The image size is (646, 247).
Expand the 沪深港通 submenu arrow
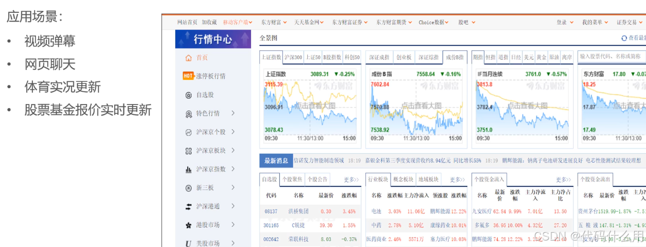click(233, 206)
